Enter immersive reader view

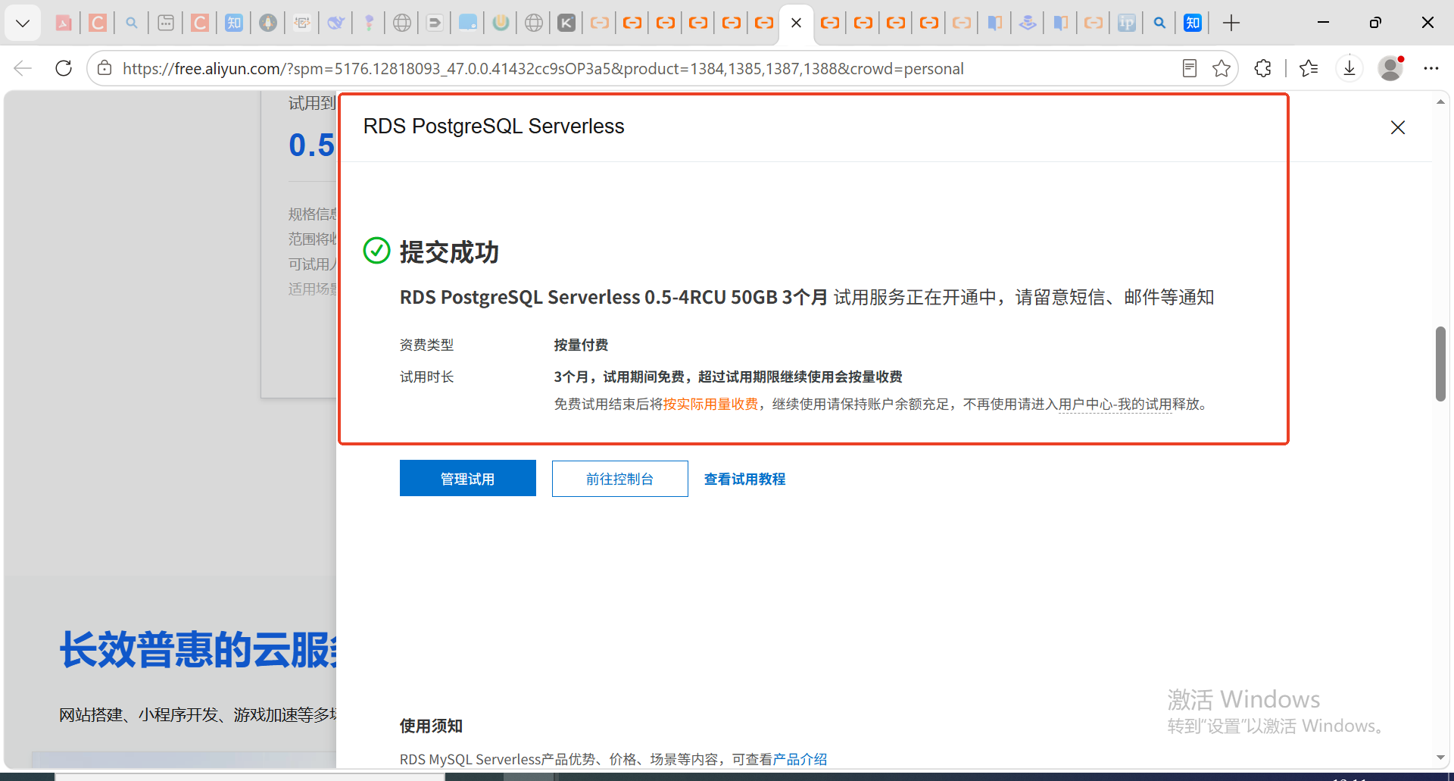pos(1190,68)
